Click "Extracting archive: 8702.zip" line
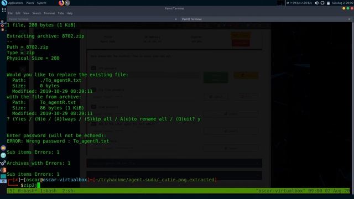 (45, 36)
